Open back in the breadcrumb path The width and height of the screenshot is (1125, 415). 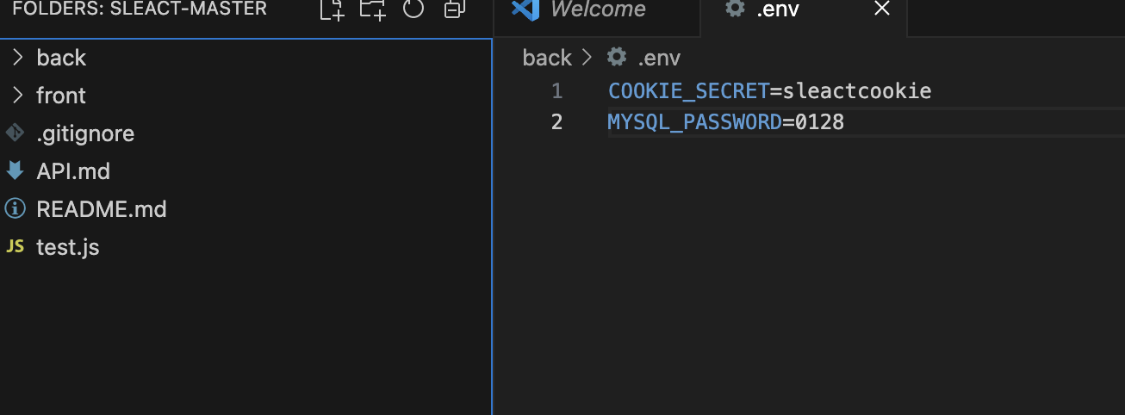[x=547, y=58]
